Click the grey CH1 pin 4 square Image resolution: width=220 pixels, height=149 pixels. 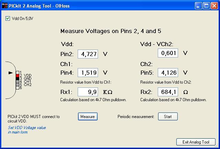tap(18, 82)
